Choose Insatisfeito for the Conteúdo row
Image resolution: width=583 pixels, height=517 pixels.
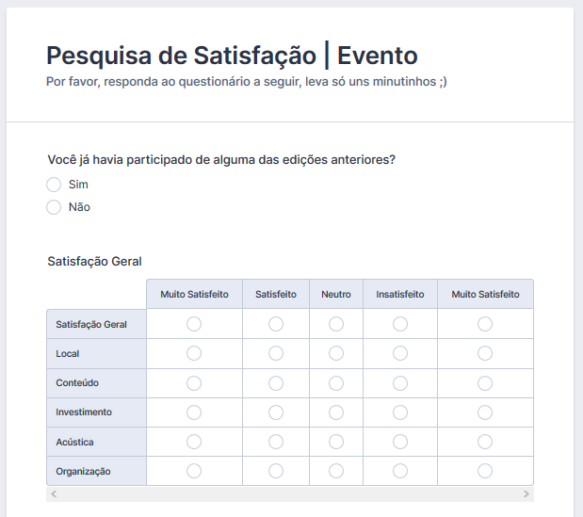click(400, 383)
